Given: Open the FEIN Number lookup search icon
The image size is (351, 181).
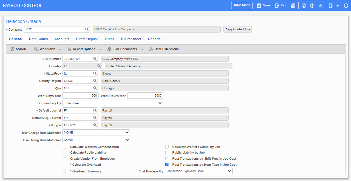Looking at the screenshot, I should (x=95, y=59).
